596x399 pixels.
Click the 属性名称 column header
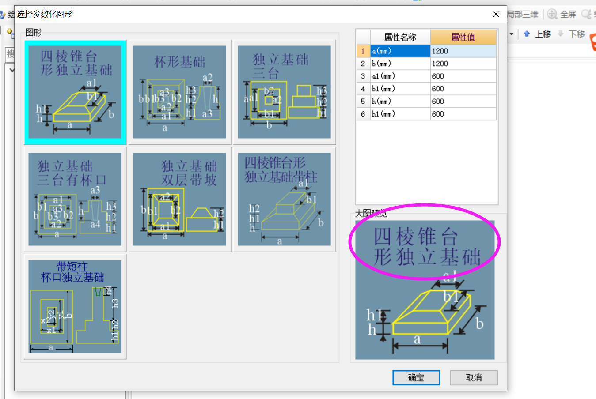click(x=400, y=37)
